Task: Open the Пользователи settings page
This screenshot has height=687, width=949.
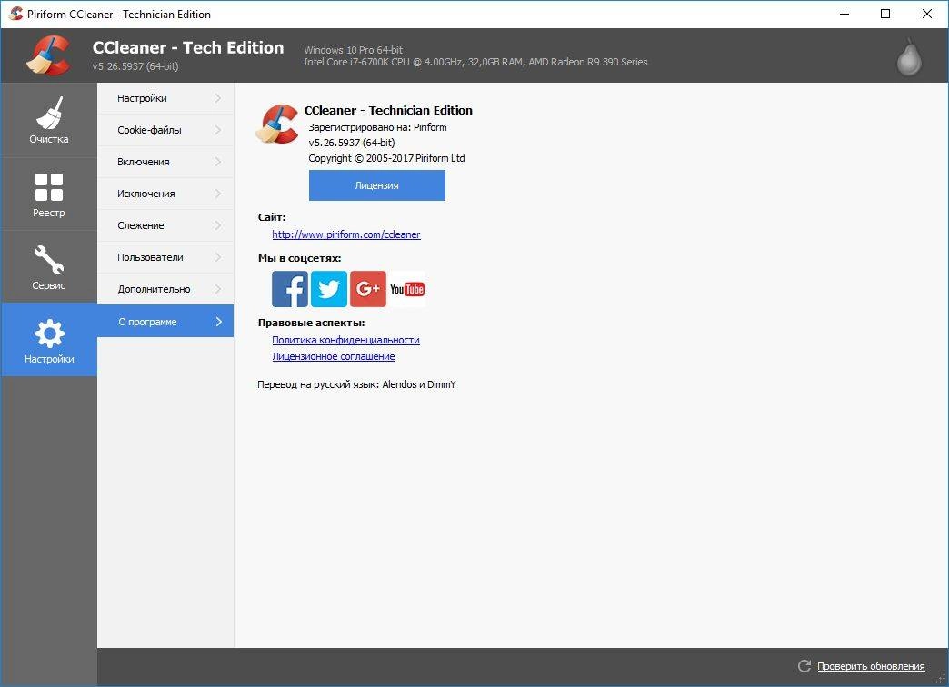Action: [x=165, y=257]
